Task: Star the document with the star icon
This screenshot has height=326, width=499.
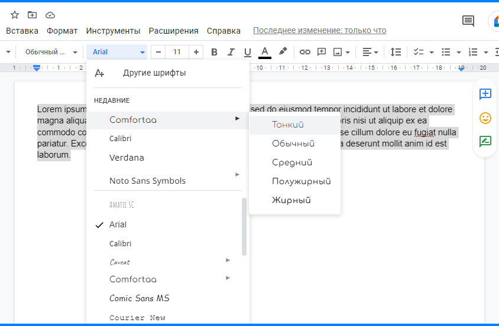Action: pyautogui.click(x=15, y=15)
